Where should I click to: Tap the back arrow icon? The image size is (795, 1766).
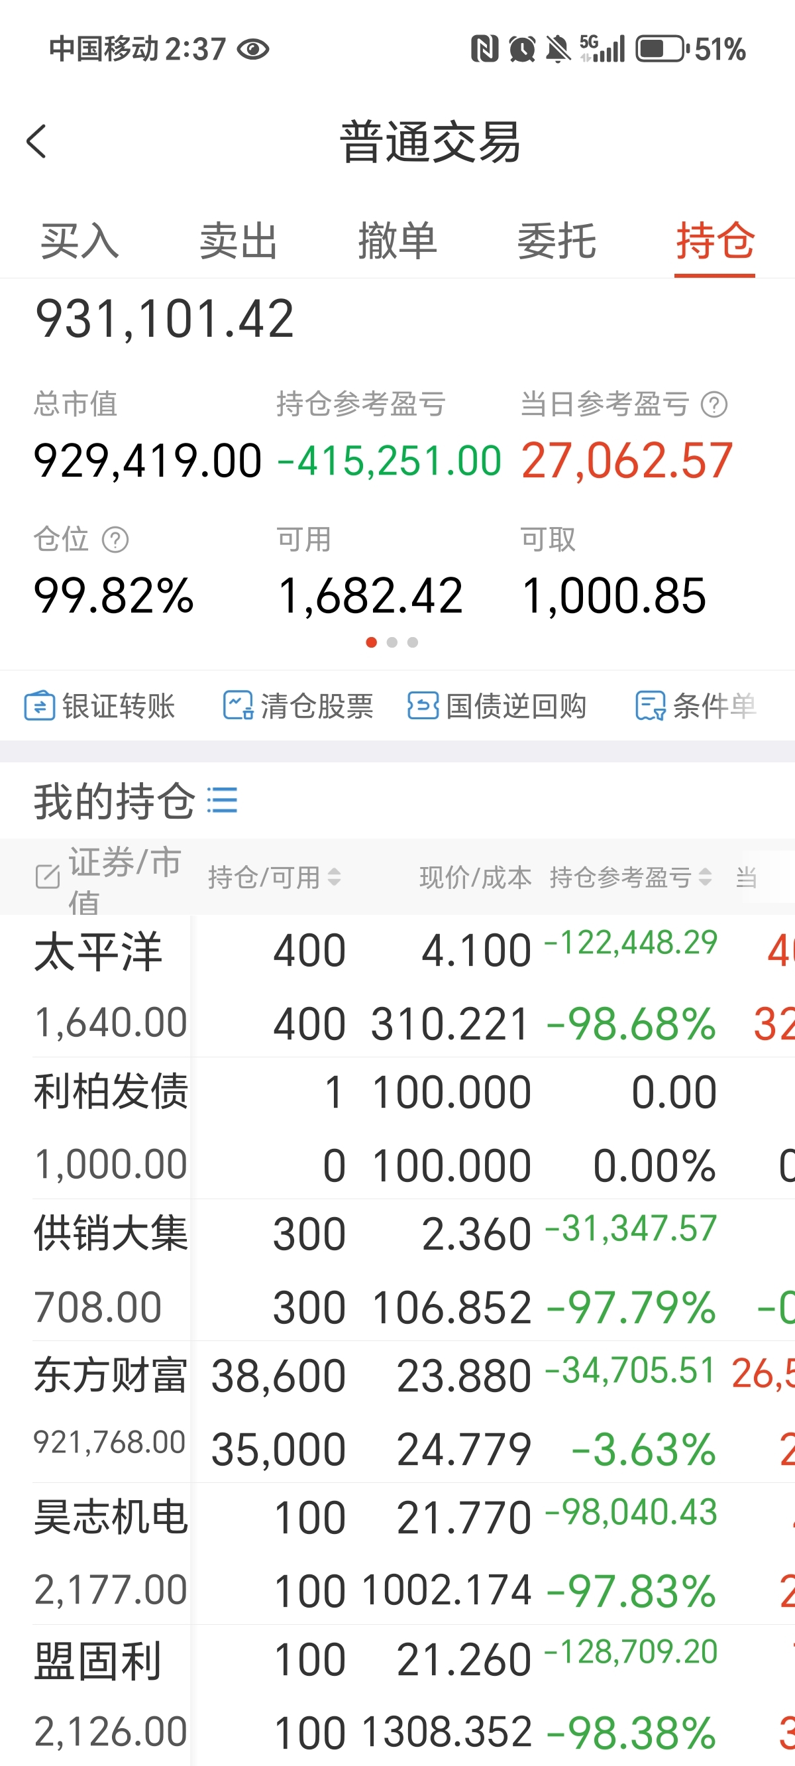pos(36,141)
